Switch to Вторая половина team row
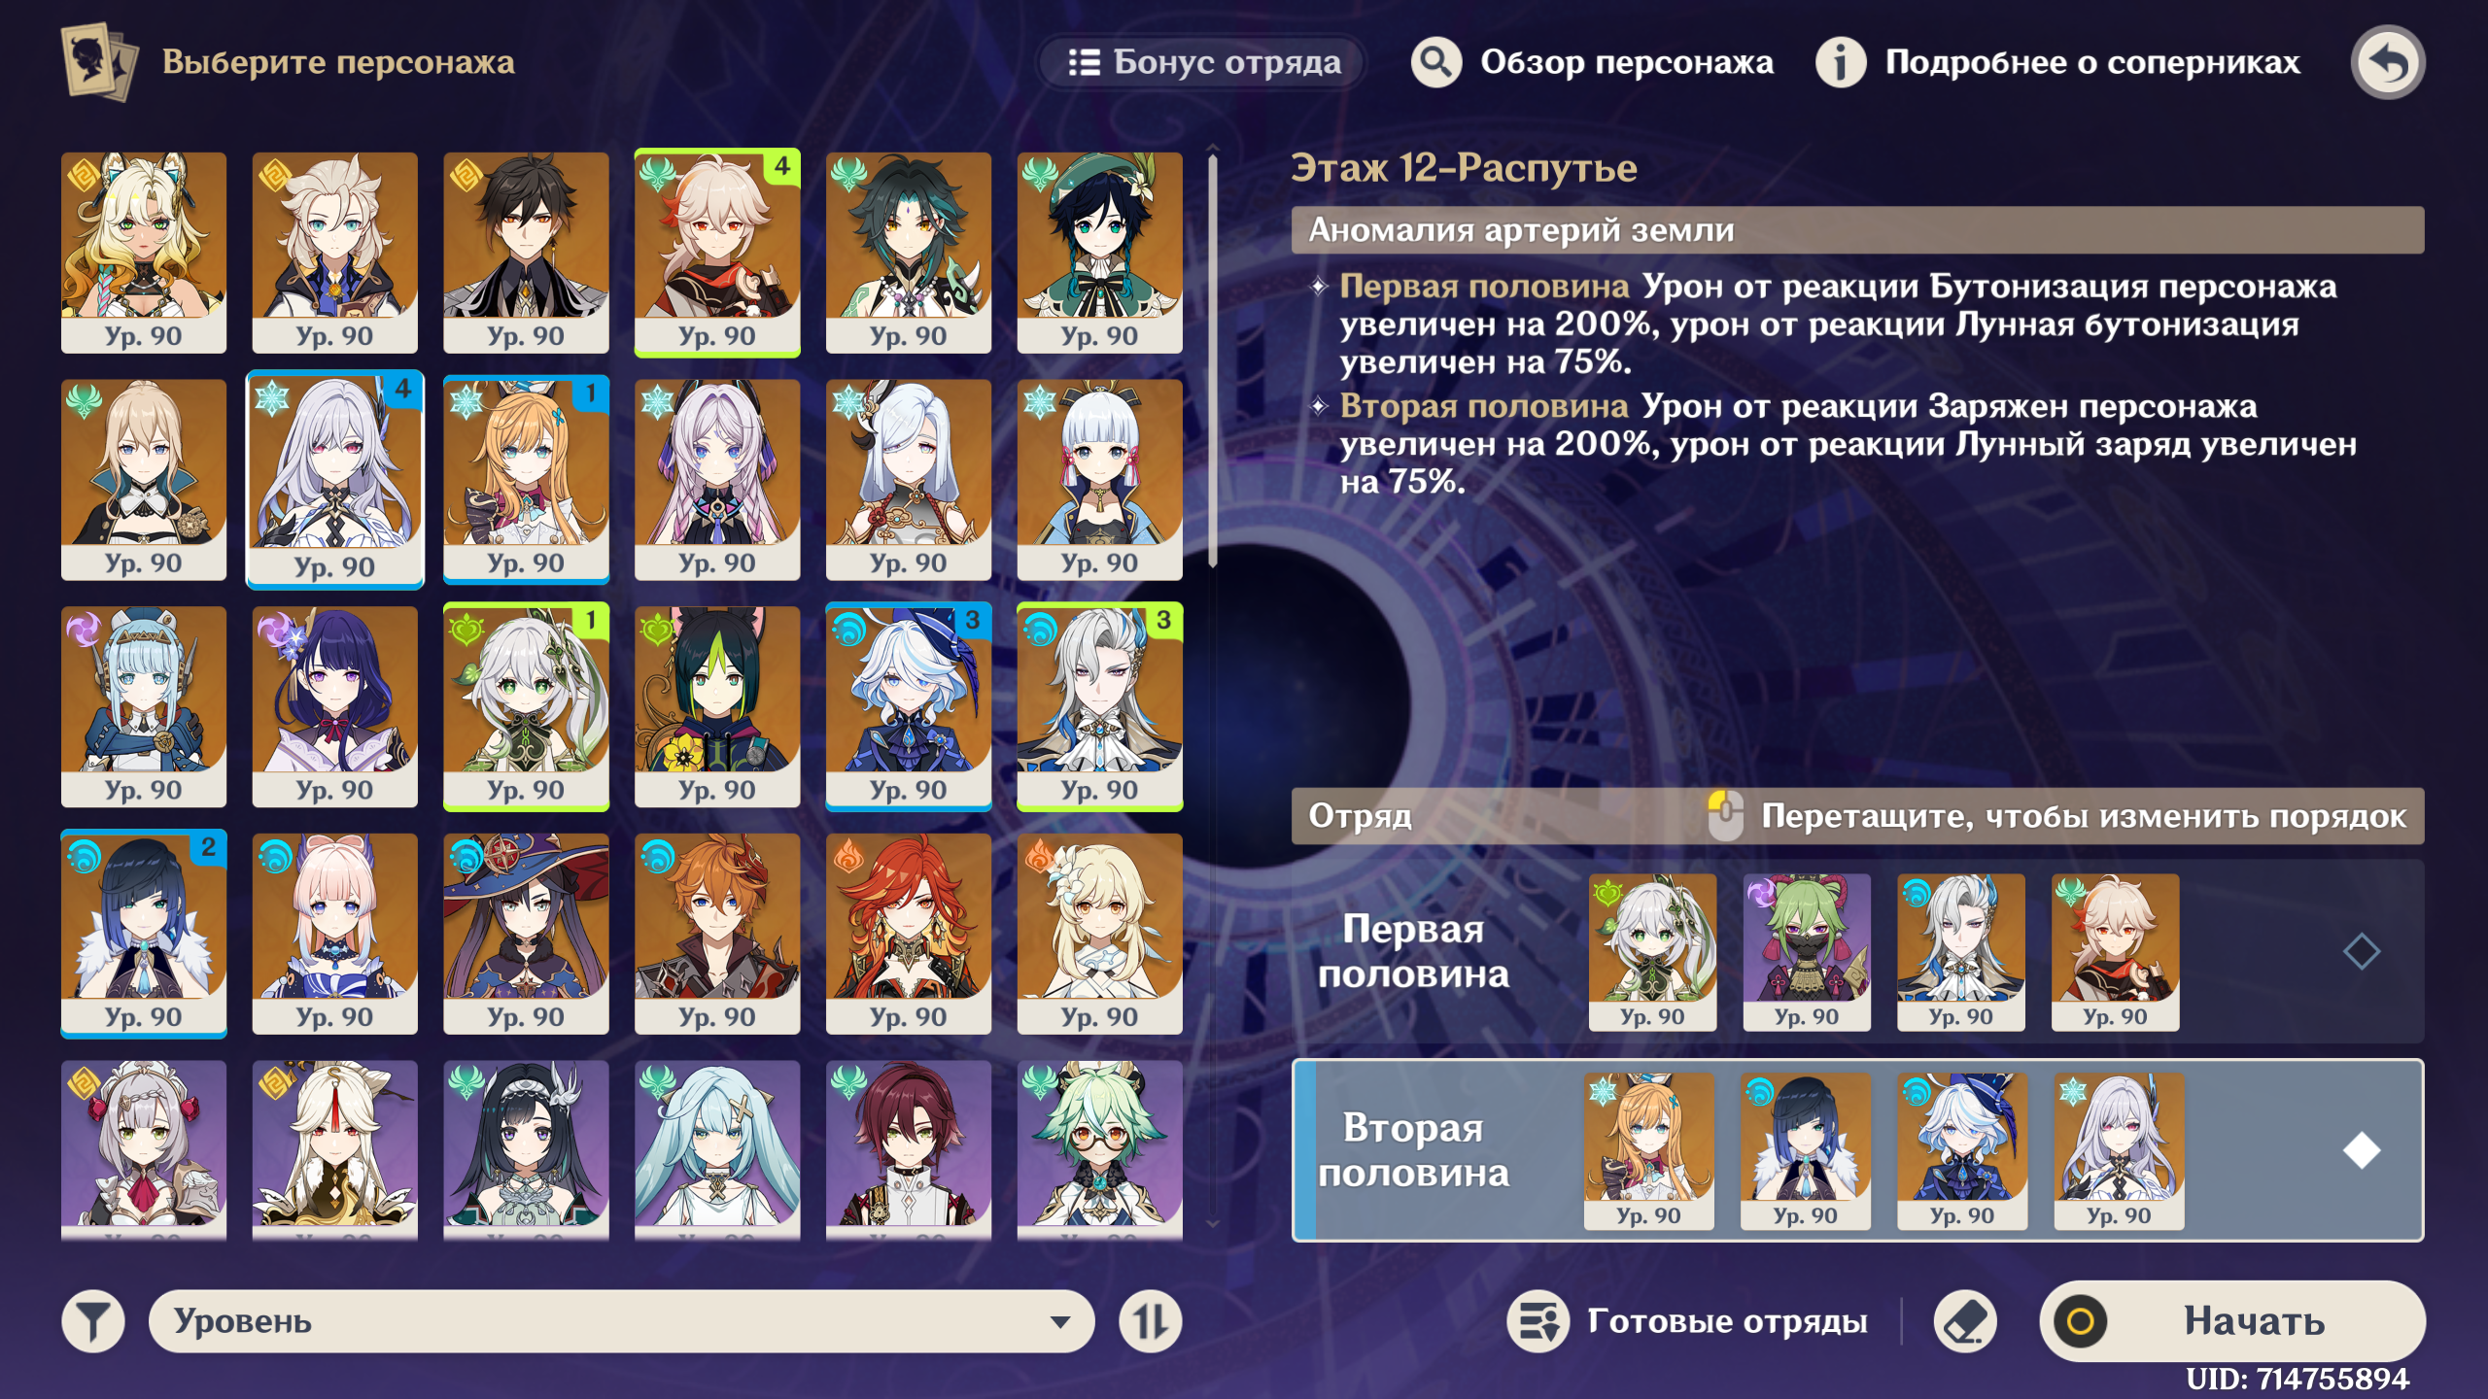 (x=1857, y=1150)
